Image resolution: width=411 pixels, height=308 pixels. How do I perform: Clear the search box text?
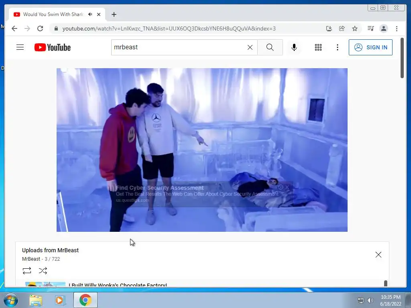[x=250, y=47]
